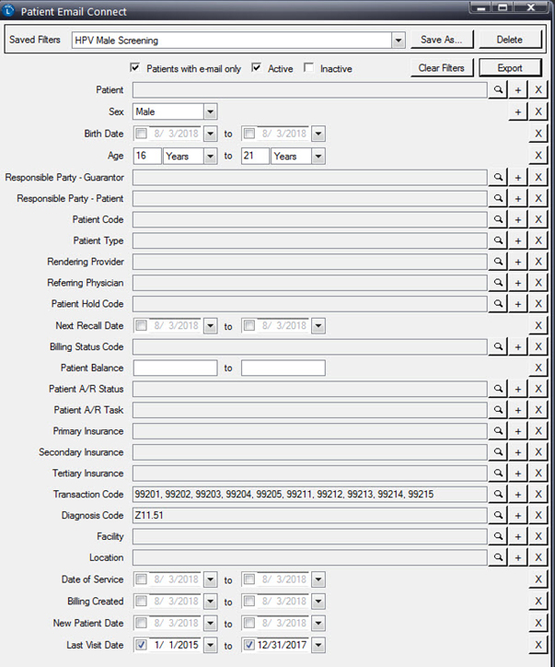Image resolution: width=555 pixels, height=667 pixels.
Task: Enable Date of Service start checkbox
Action: pos(142,579)
